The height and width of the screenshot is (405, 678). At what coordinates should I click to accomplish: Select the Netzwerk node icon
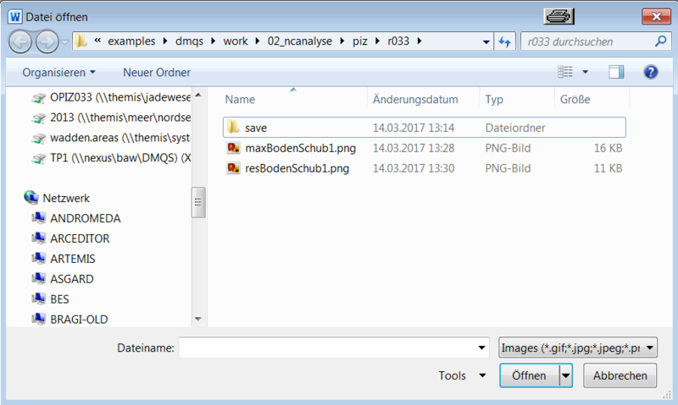pos(31,197)
